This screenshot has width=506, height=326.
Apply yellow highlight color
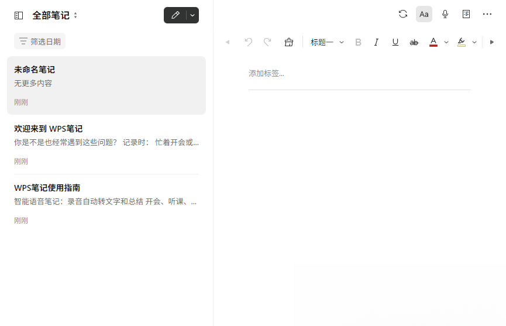(462, 42)
